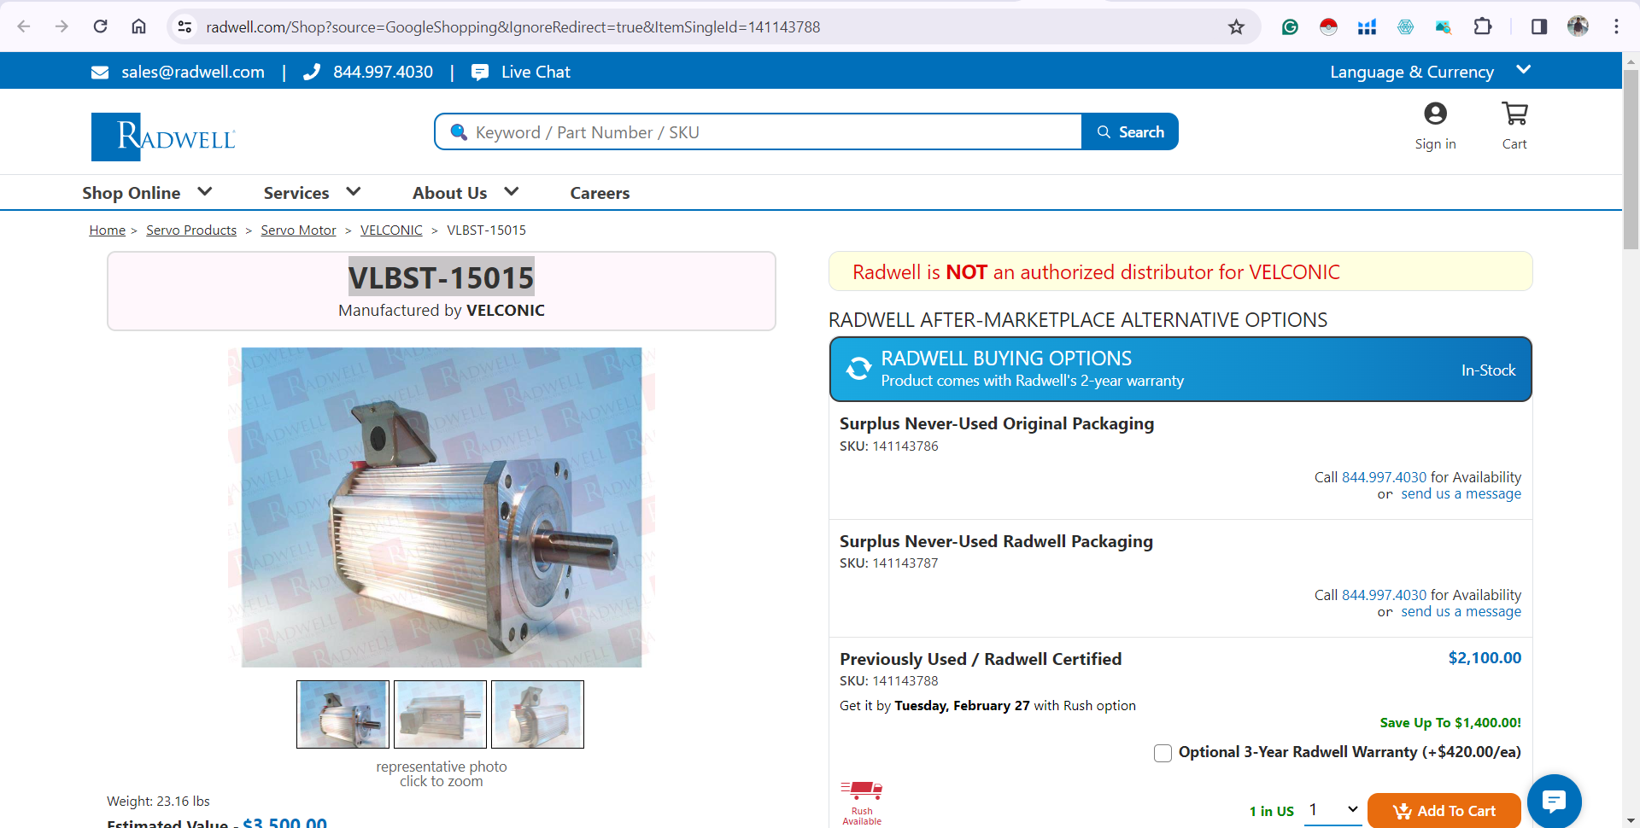Open the Careers menu item
This screenshot has height=828, width=1640.
pos(600,193)
